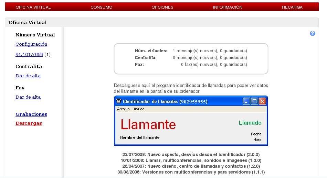
Task: Click the maximize button of Identificador window
Action: [x=254, y=101]
